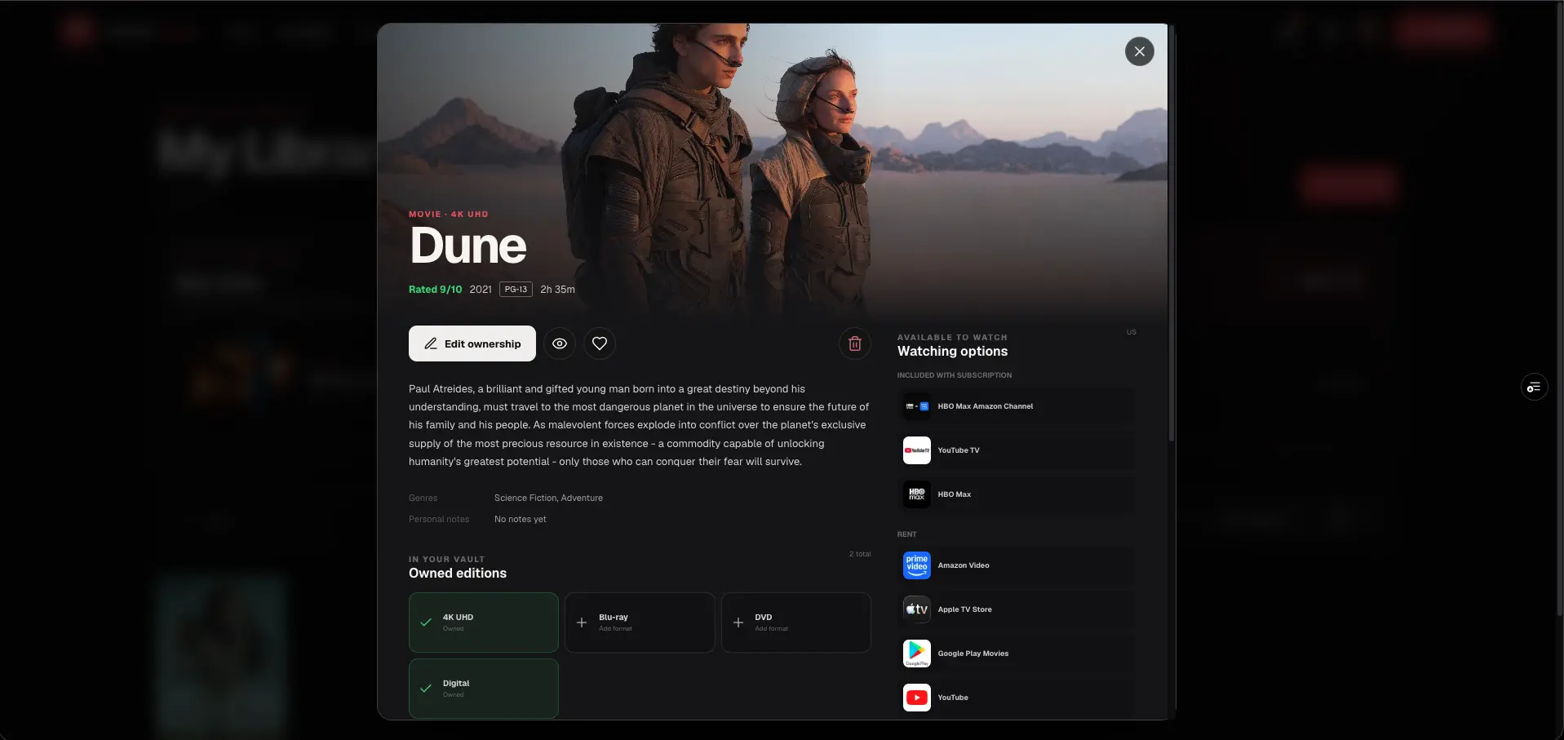Screen dimensions: 1564x740
Task: Open Google Play Movies rental option
Action: [x=1017, y=654]
